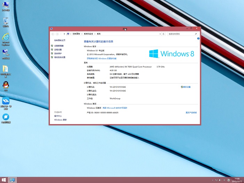Click 更改设置 (Change settings) link
Image resolution: width=244 pixels, height=183 pixels.
pyautogui.click(x=187, y=87)
